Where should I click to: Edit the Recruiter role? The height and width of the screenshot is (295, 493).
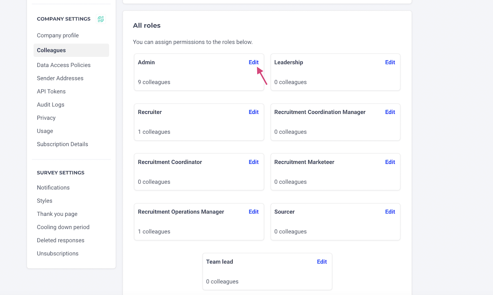point(253,112)
